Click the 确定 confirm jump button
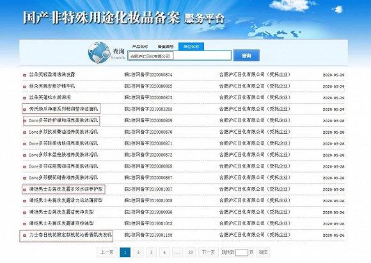371x263 pixels. pos(263,252)
